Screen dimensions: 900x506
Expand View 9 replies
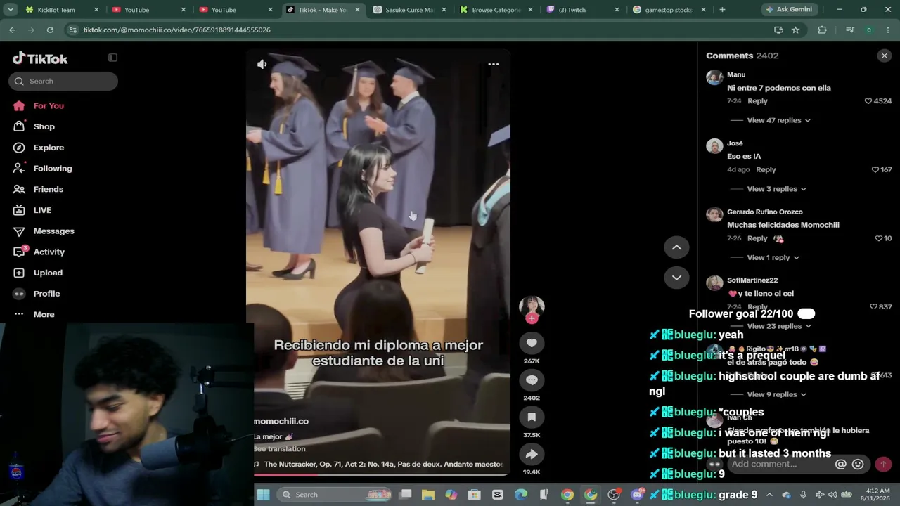[x=776, y=394]
